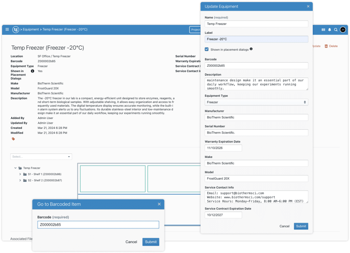Image resolution: width=350 pixels, height=253 pixels.
Task: Open search with the magnifier icon
Action: tap(336, 30)
